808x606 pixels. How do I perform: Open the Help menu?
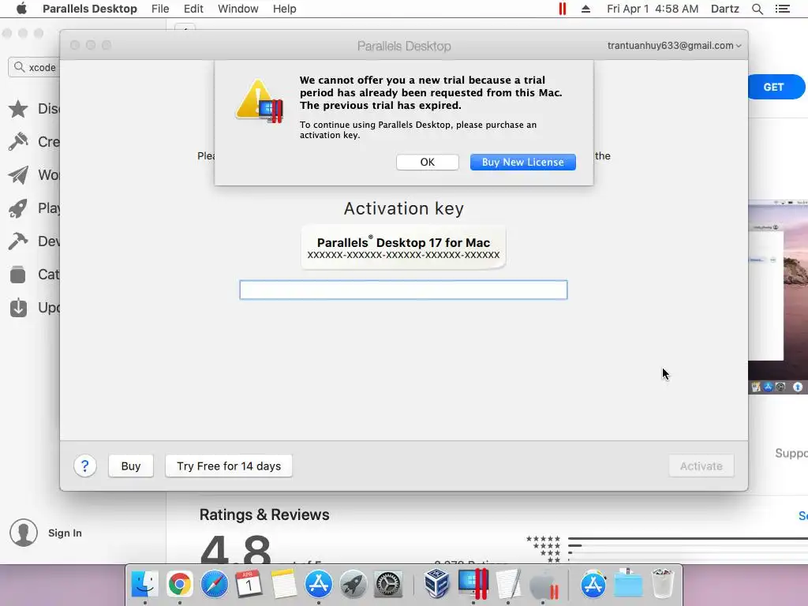[x=284, y=9]
